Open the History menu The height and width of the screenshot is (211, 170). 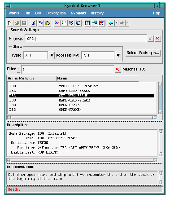click(97, 13)
